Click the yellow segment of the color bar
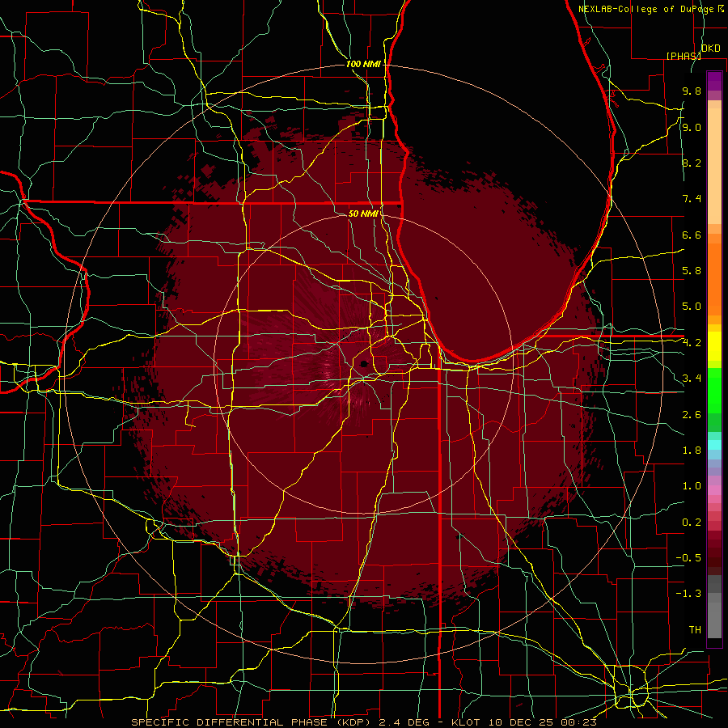728x728 pixels. coord(714,346)
